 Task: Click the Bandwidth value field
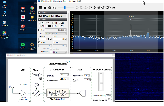coord(45,39)
